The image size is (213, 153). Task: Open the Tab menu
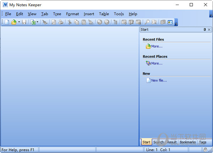point(45,14)
